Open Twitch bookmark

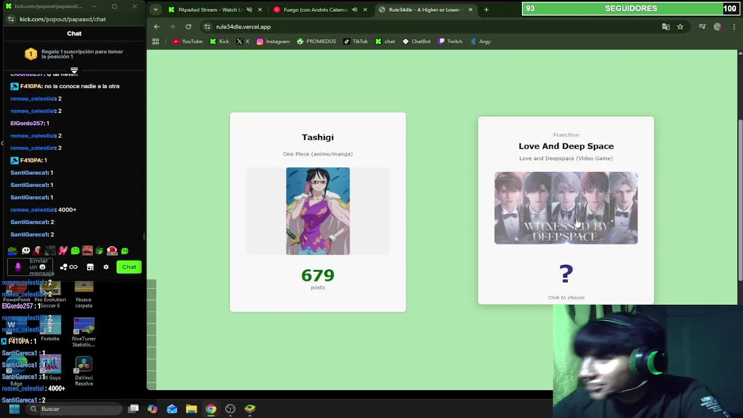click(x=450, y=41)
